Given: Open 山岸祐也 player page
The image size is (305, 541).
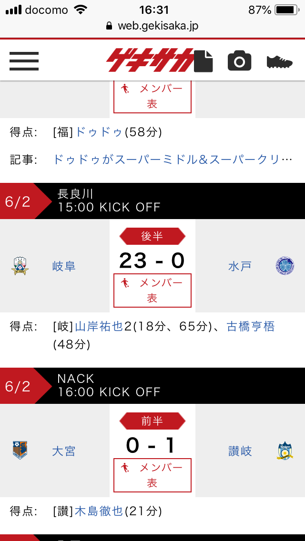Looking at the screenshot, I should 99,326.
